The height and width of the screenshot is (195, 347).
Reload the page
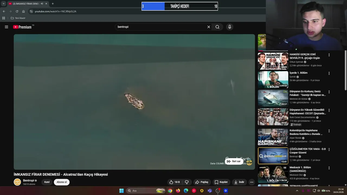[x=17, y=11]
